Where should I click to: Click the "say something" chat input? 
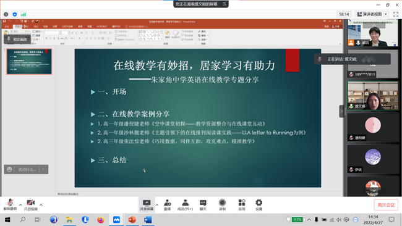(x=27, y=169)
